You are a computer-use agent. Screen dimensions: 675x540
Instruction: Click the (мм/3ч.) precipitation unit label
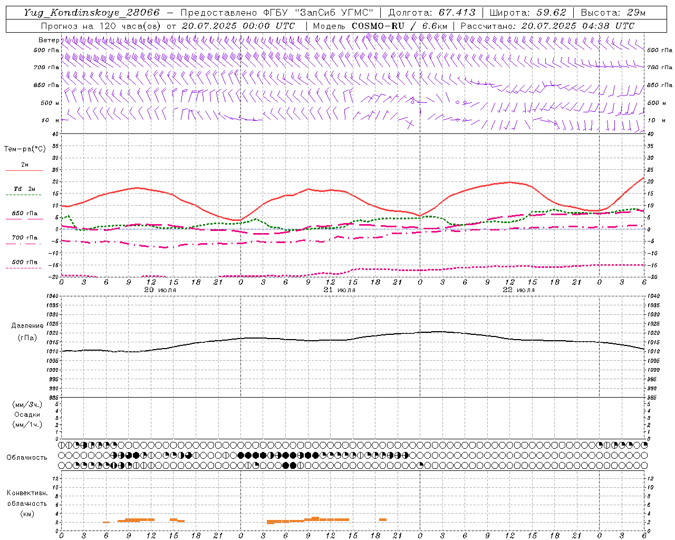[x=27, y=404]
